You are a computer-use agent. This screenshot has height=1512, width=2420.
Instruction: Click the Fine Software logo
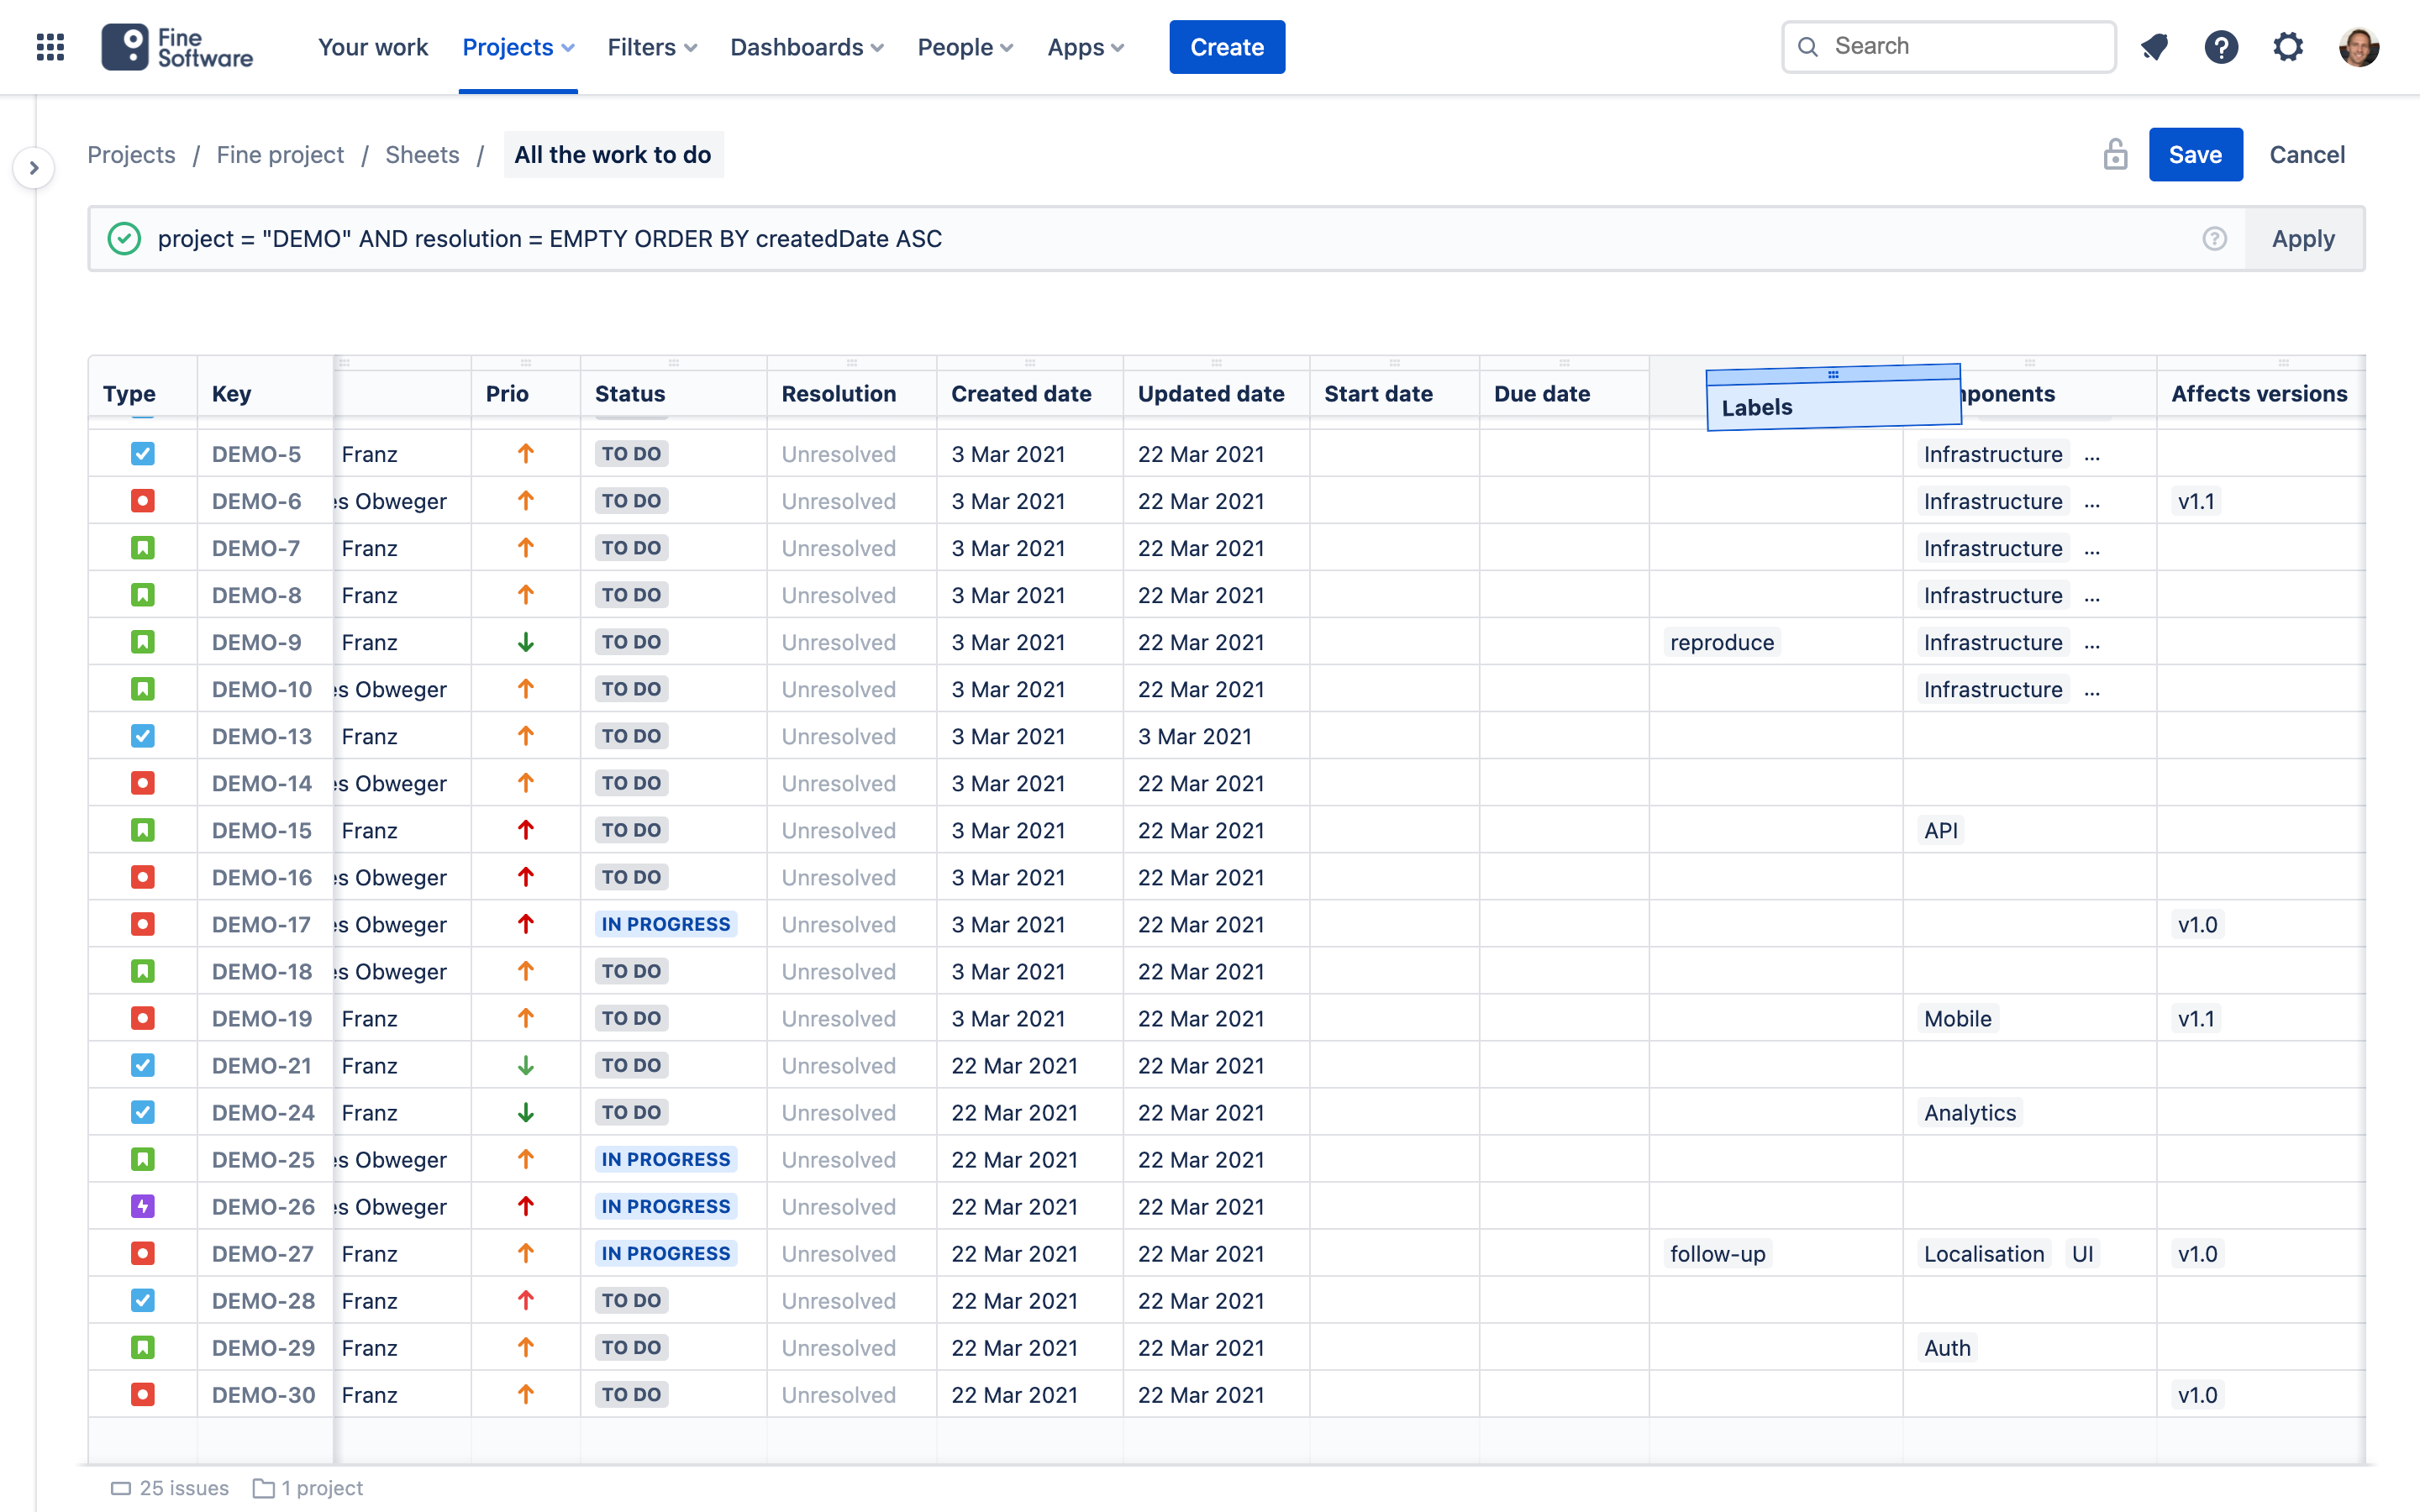coord(177,47)
